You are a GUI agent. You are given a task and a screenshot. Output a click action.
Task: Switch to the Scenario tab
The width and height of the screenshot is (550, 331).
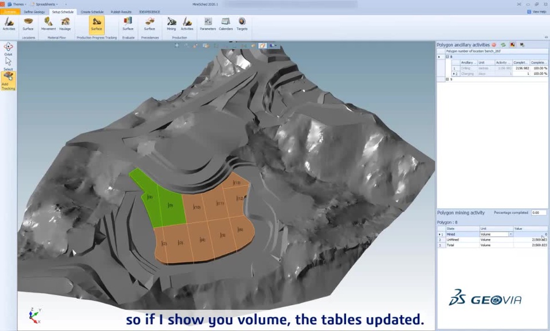[x=10, y=12]
